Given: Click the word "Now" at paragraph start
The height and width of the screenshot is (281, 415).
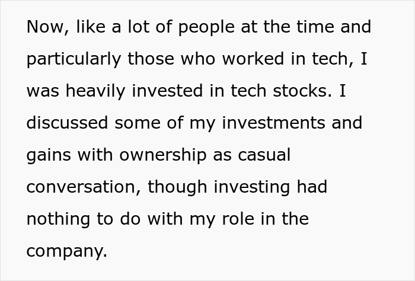Looking at the screenshot, I should [x=45, y=27].
